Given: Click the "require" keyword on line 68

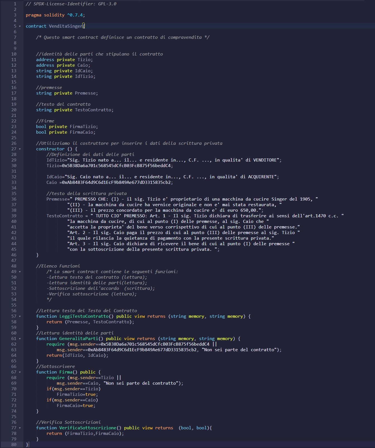Looking at the screenshot, I should (55, 378).
